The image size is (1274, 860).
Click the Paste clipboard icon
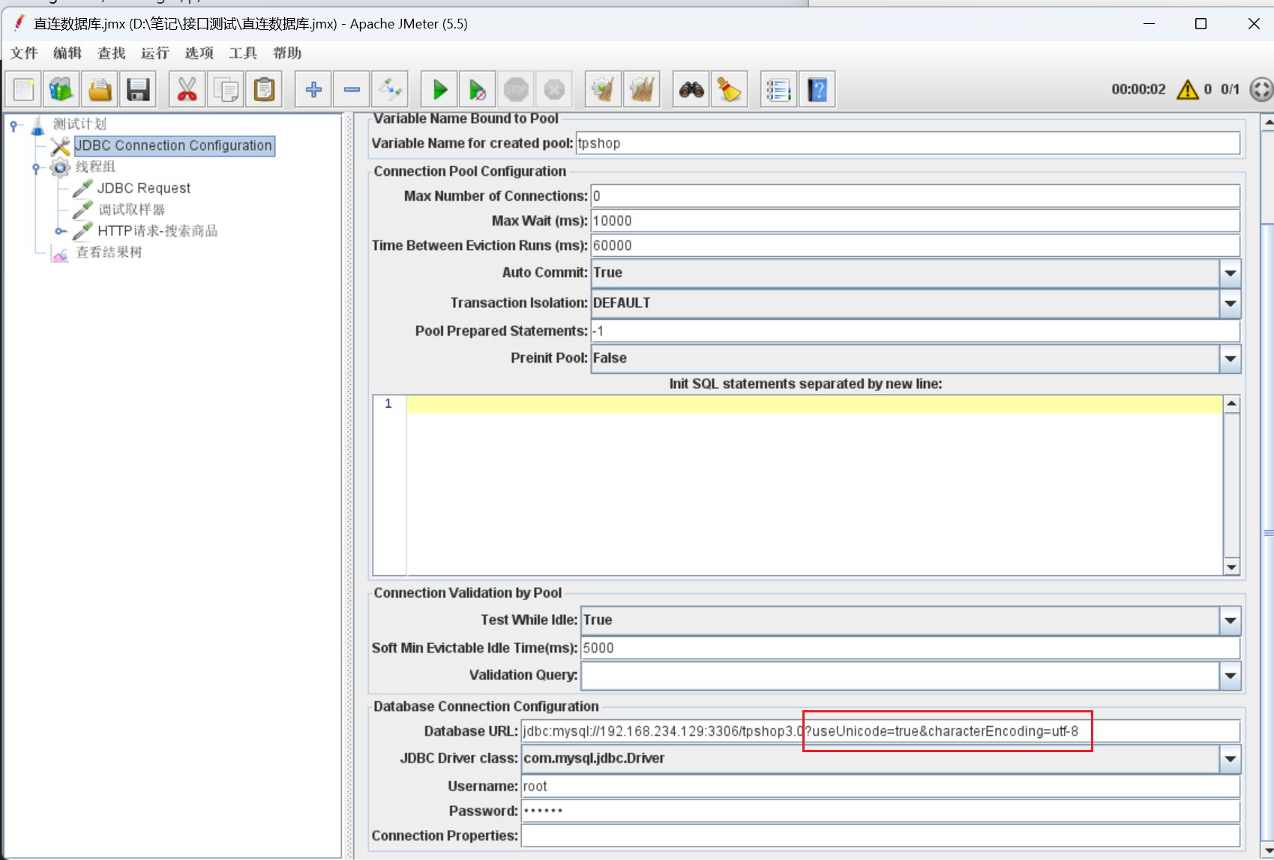[264, 90]
